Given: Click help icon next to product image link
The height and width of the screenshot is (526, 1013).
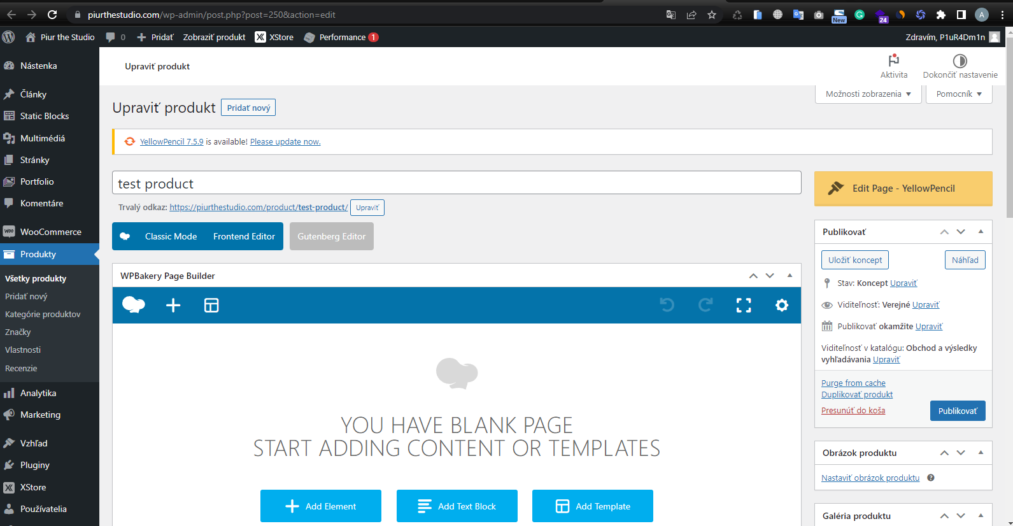Looking at the screenshot, I should 931,478.
